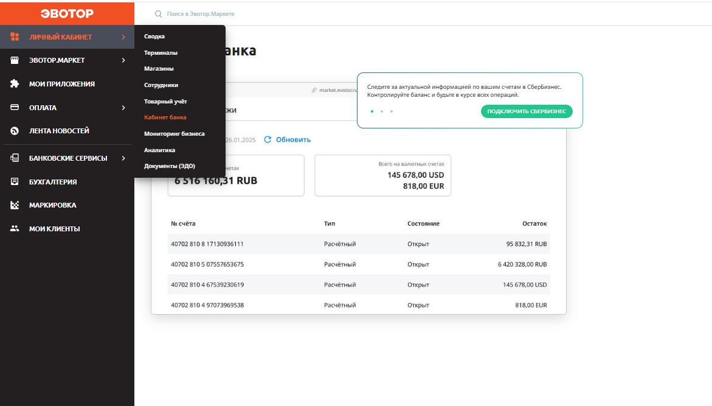Go to Аналитика in the submenu
Image resolution: width=712 pixels, height=406 pixels.
point(159,150)
